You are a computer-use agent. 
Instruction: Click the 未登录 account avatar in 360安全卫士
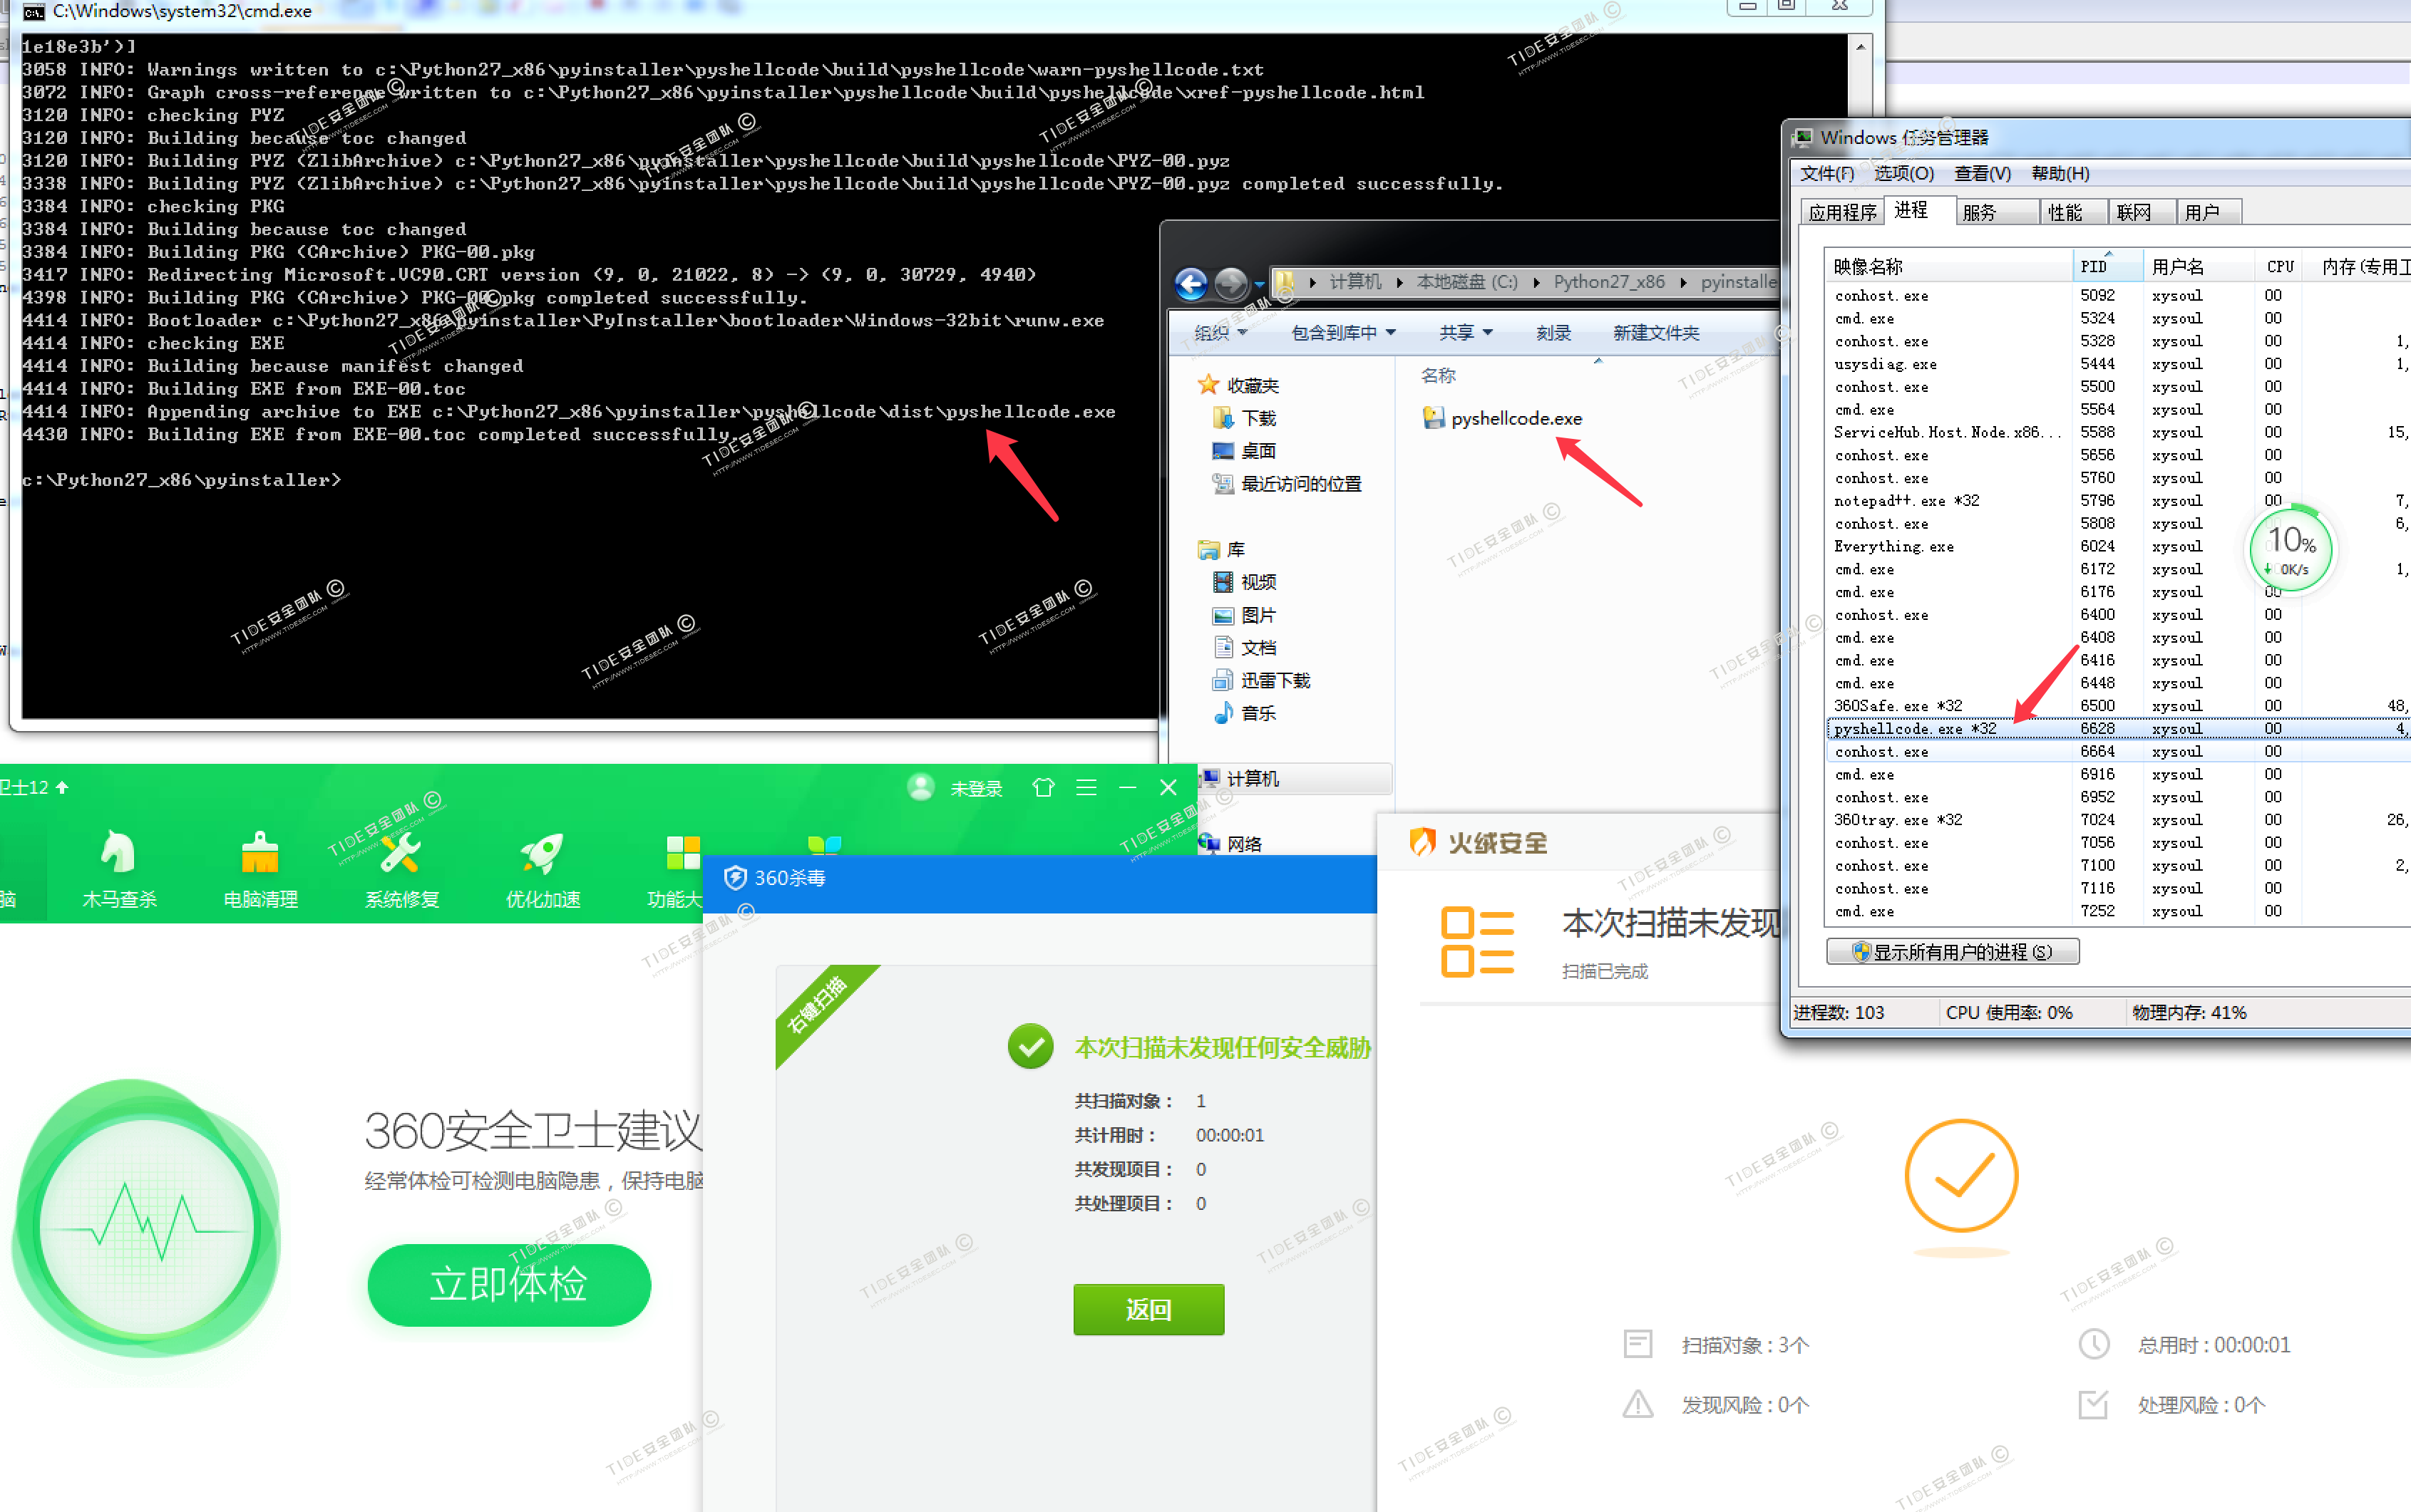coord(921,787)
